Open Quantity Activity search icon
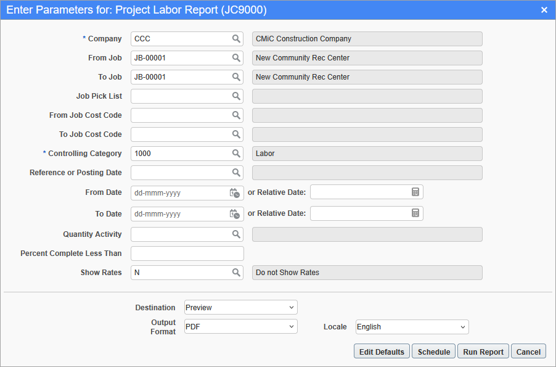Image resolution: width=556 pixels, height=367 pixels. click(236, 234)
